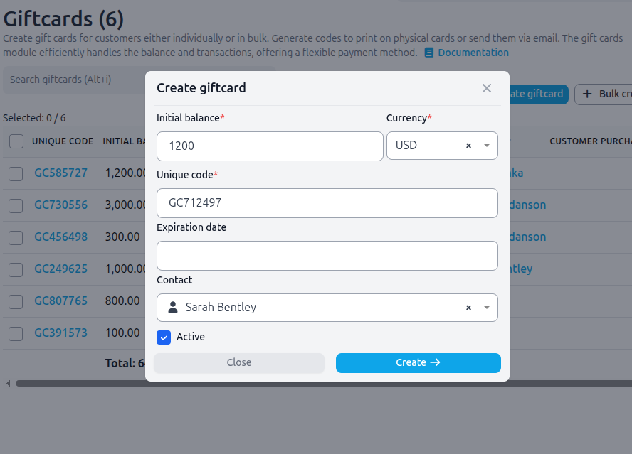Open giftcard GC730556 link
632x454 pixels.
point(61,205)
